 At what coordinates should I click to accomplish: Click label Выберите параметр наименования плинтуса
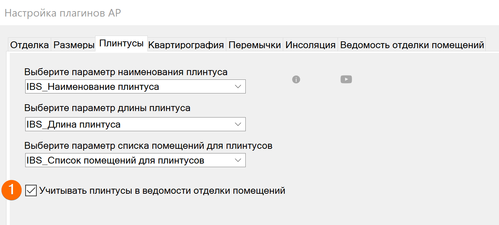coord(126,72)
